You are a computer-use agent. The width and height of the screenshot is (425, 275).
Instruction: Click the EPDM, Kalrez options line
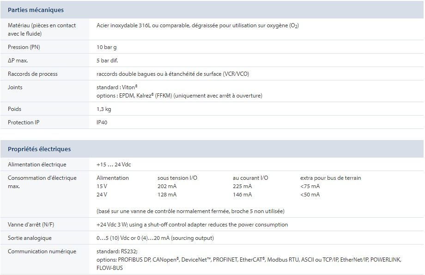pyautogui.click(x=179, y=96)
